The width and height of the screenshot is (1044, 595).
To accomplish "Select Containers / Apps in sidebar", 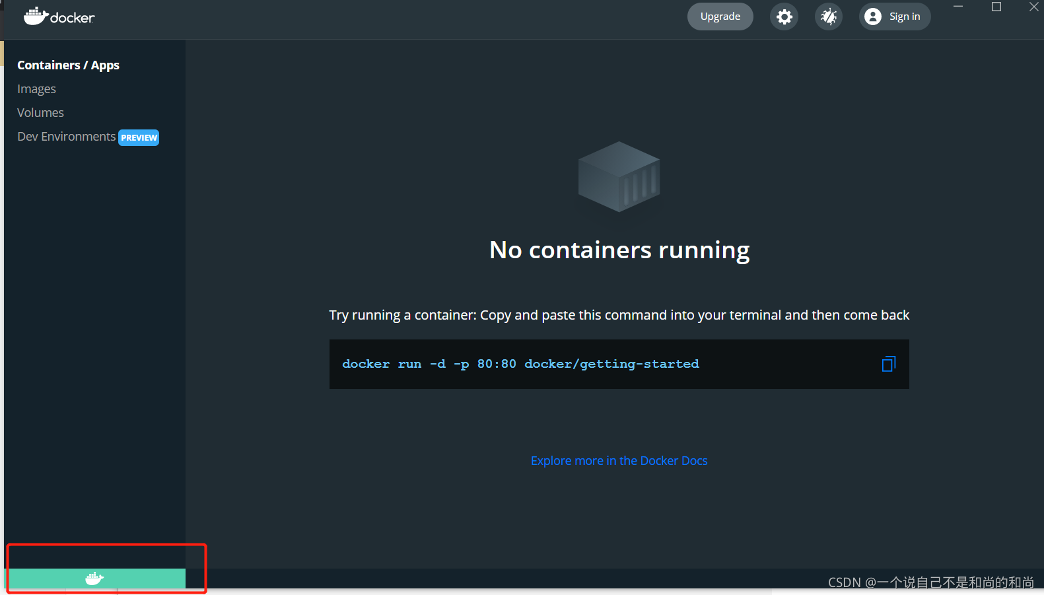I will coord(68,65).
